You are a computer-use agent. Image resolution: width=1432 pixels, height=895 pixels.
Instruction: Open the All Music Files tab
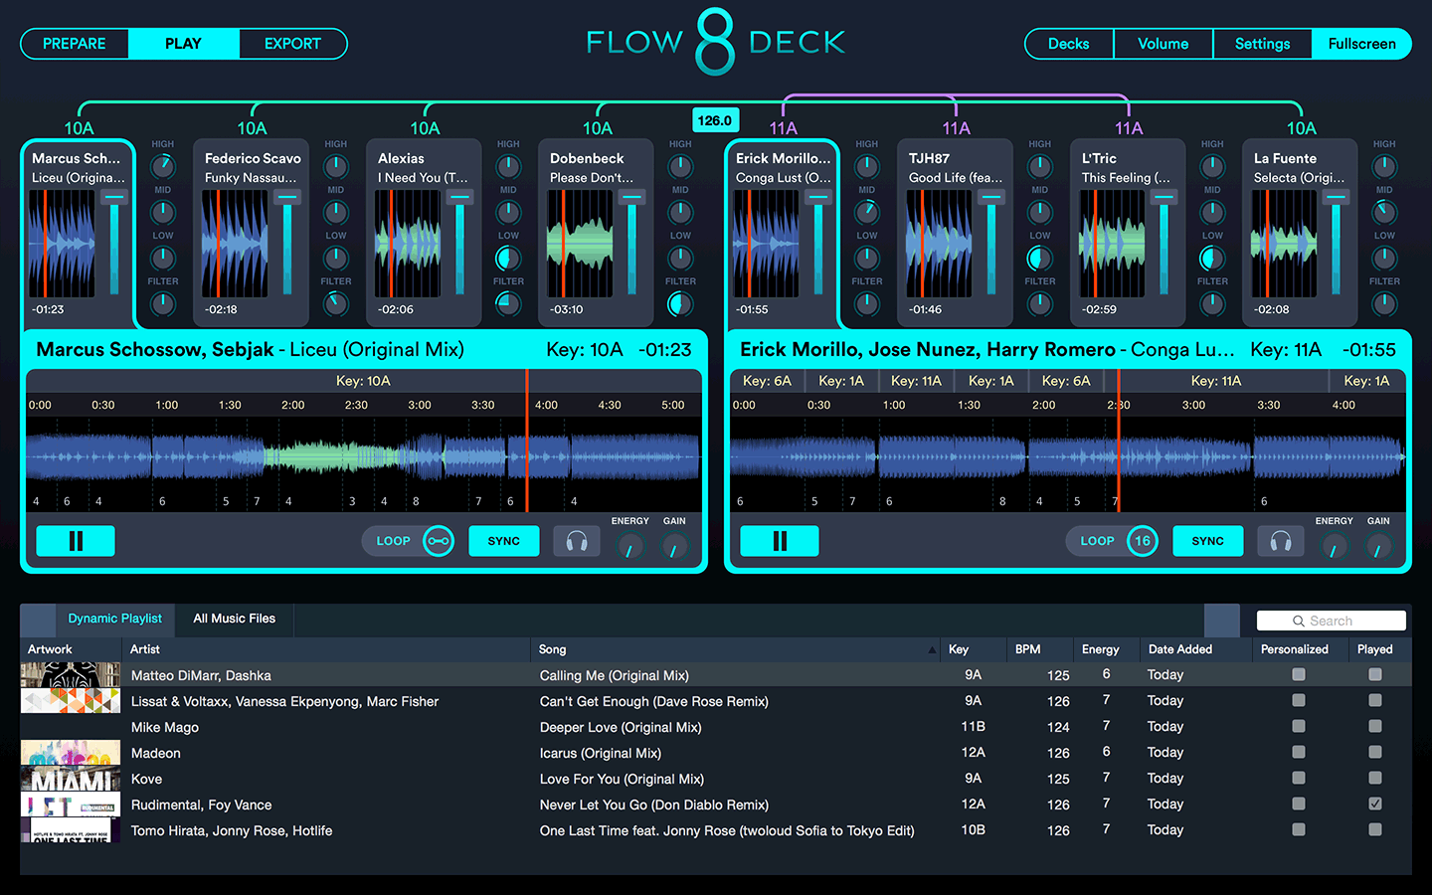(235, 619)
